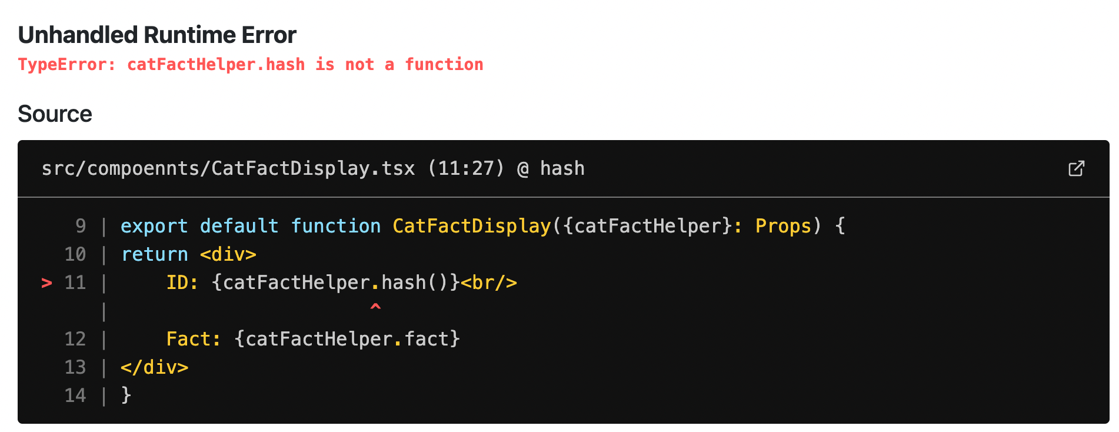The width and height of the screenshot is (1119, 432).
Task: Click the export keyword on line 9
Action: [x=154, y=226]
